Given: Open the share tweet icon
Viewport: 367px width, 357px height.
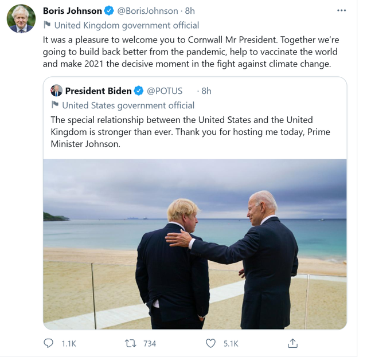Looking at the screenshot, I should [292, 343].
